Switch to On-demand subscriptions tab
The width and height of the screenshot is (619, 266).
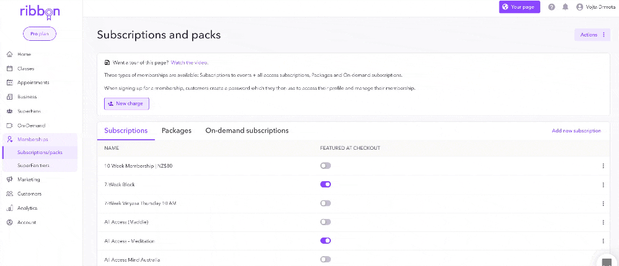247,131
